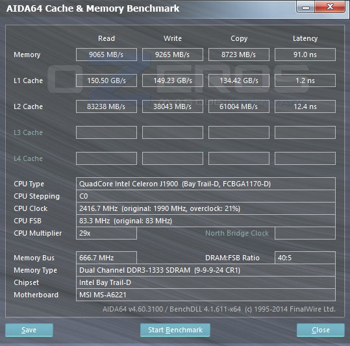Click the Memory Copy 8723 MB/s field

(x=239, y=55)
